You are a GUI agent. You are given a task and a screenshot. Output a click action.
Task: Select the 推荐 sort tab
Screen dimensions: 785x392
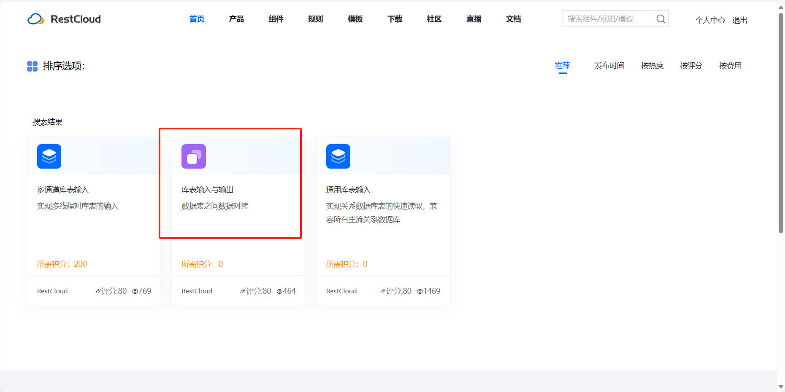[562, 66]
